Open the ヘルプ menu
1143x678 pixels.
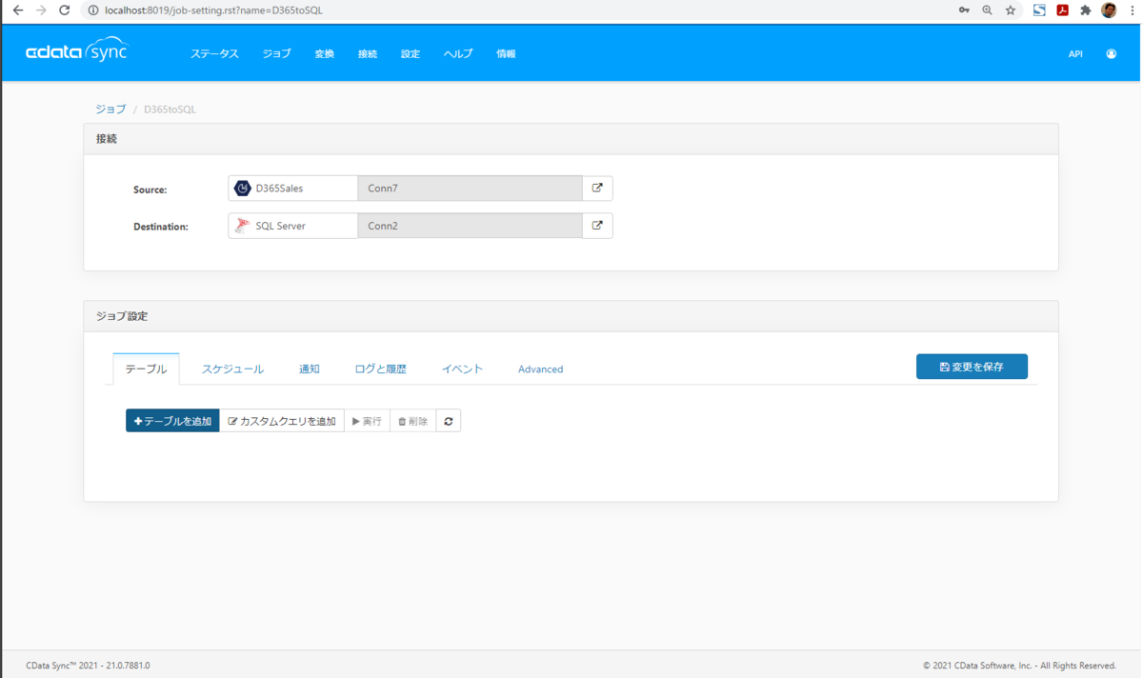[x=458, y=54]
